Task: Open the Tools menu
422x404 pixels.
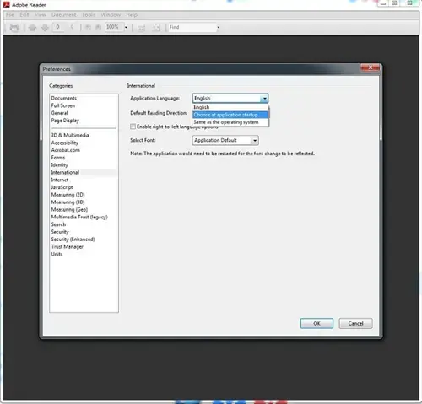Action: pyautogui.click(x=89, y=15)
